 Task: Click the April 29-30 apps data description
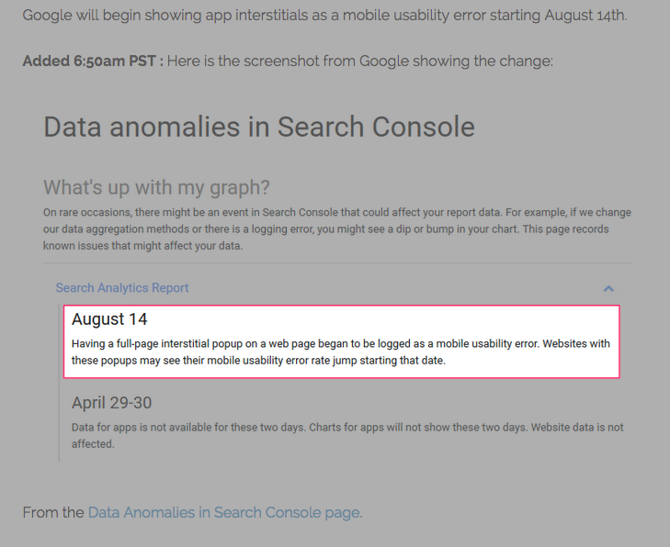pos(347,435)
